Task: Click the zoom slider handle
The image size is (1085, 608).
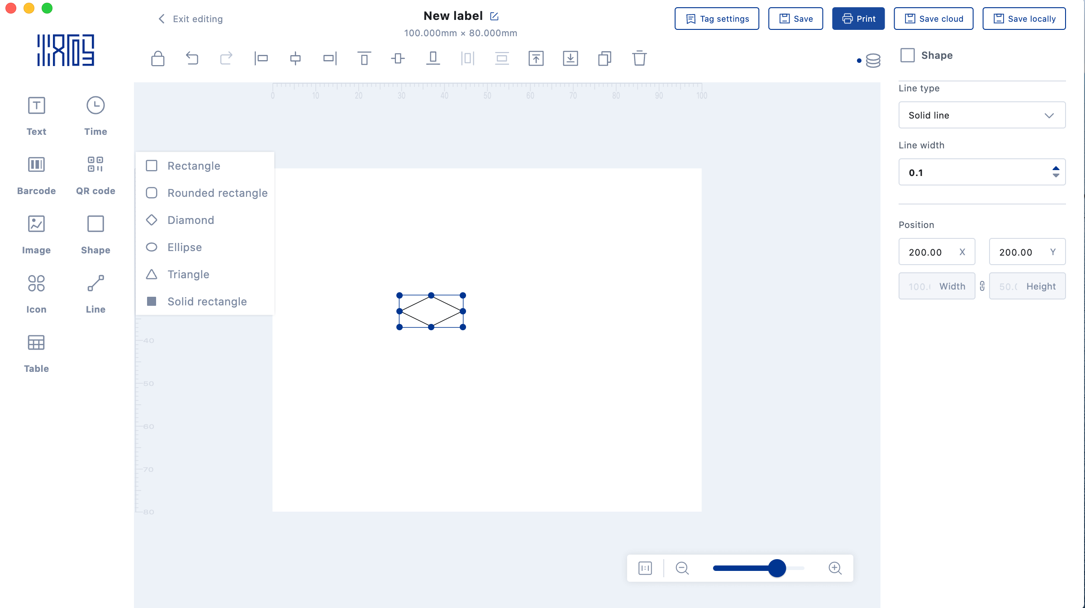Action: click(x=777, y=568)
